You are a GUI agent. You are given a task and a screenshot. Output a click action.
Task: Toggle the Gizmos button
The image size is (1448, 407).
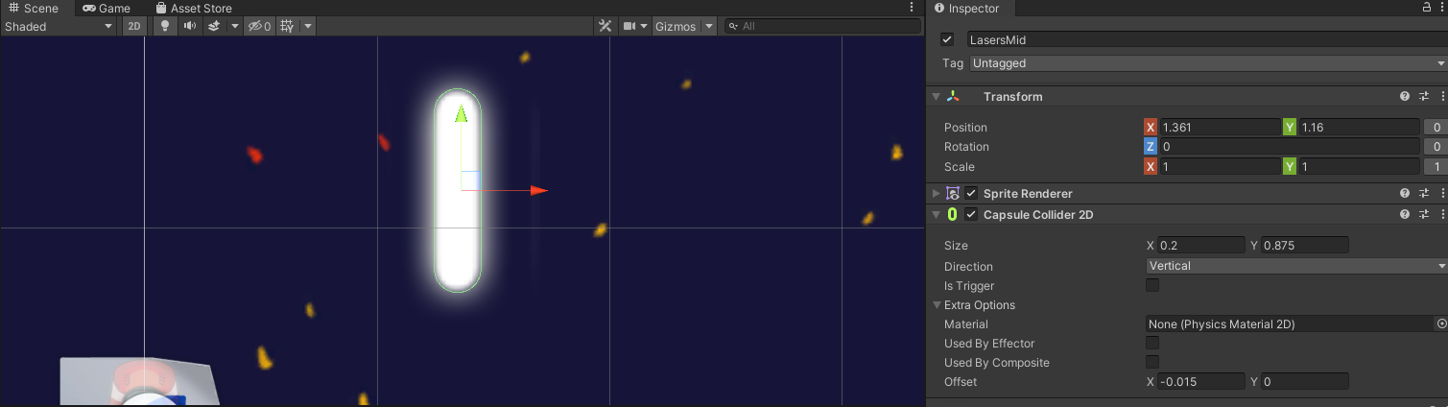click(676, 26)
